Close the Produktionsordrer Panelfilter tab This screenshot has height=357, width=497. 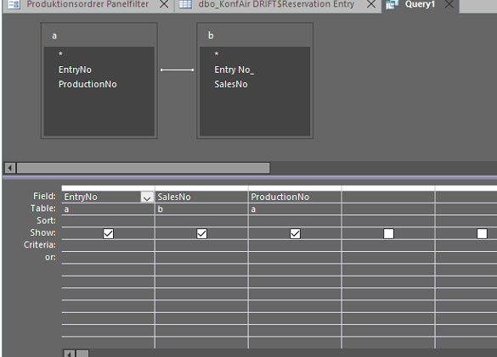coord(164,4)
